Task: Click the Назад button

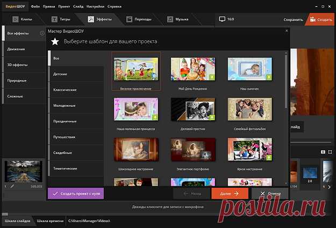Action: (192, 194)
